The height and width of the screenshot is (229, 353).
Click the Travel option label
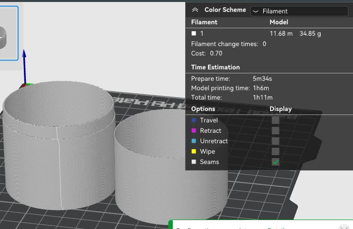click(209, 120)
